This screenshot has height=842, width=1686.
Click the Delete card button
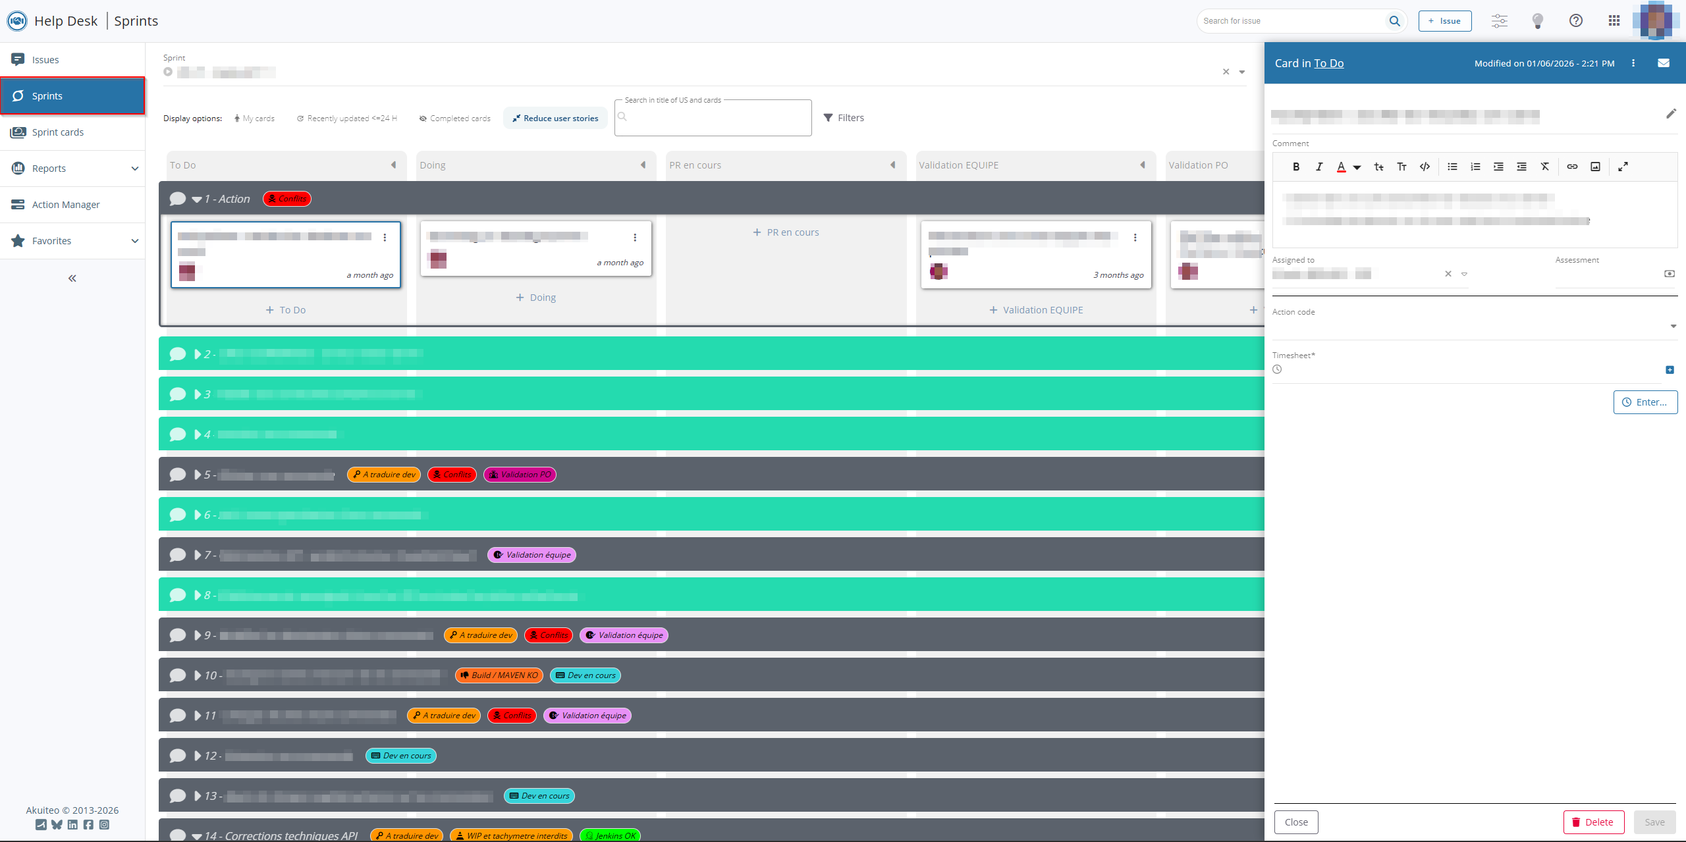(1593, 822)
